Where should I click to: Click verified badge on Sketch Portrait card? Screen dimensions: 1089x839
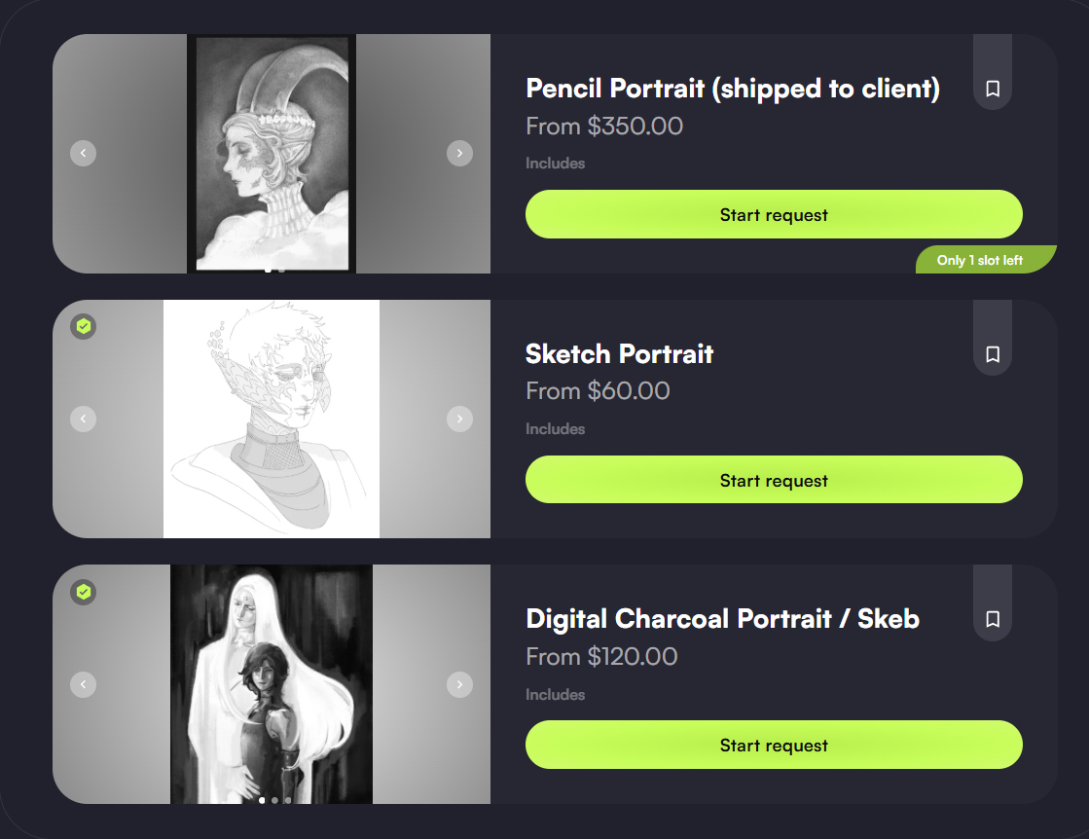click(x=84, y=326)
